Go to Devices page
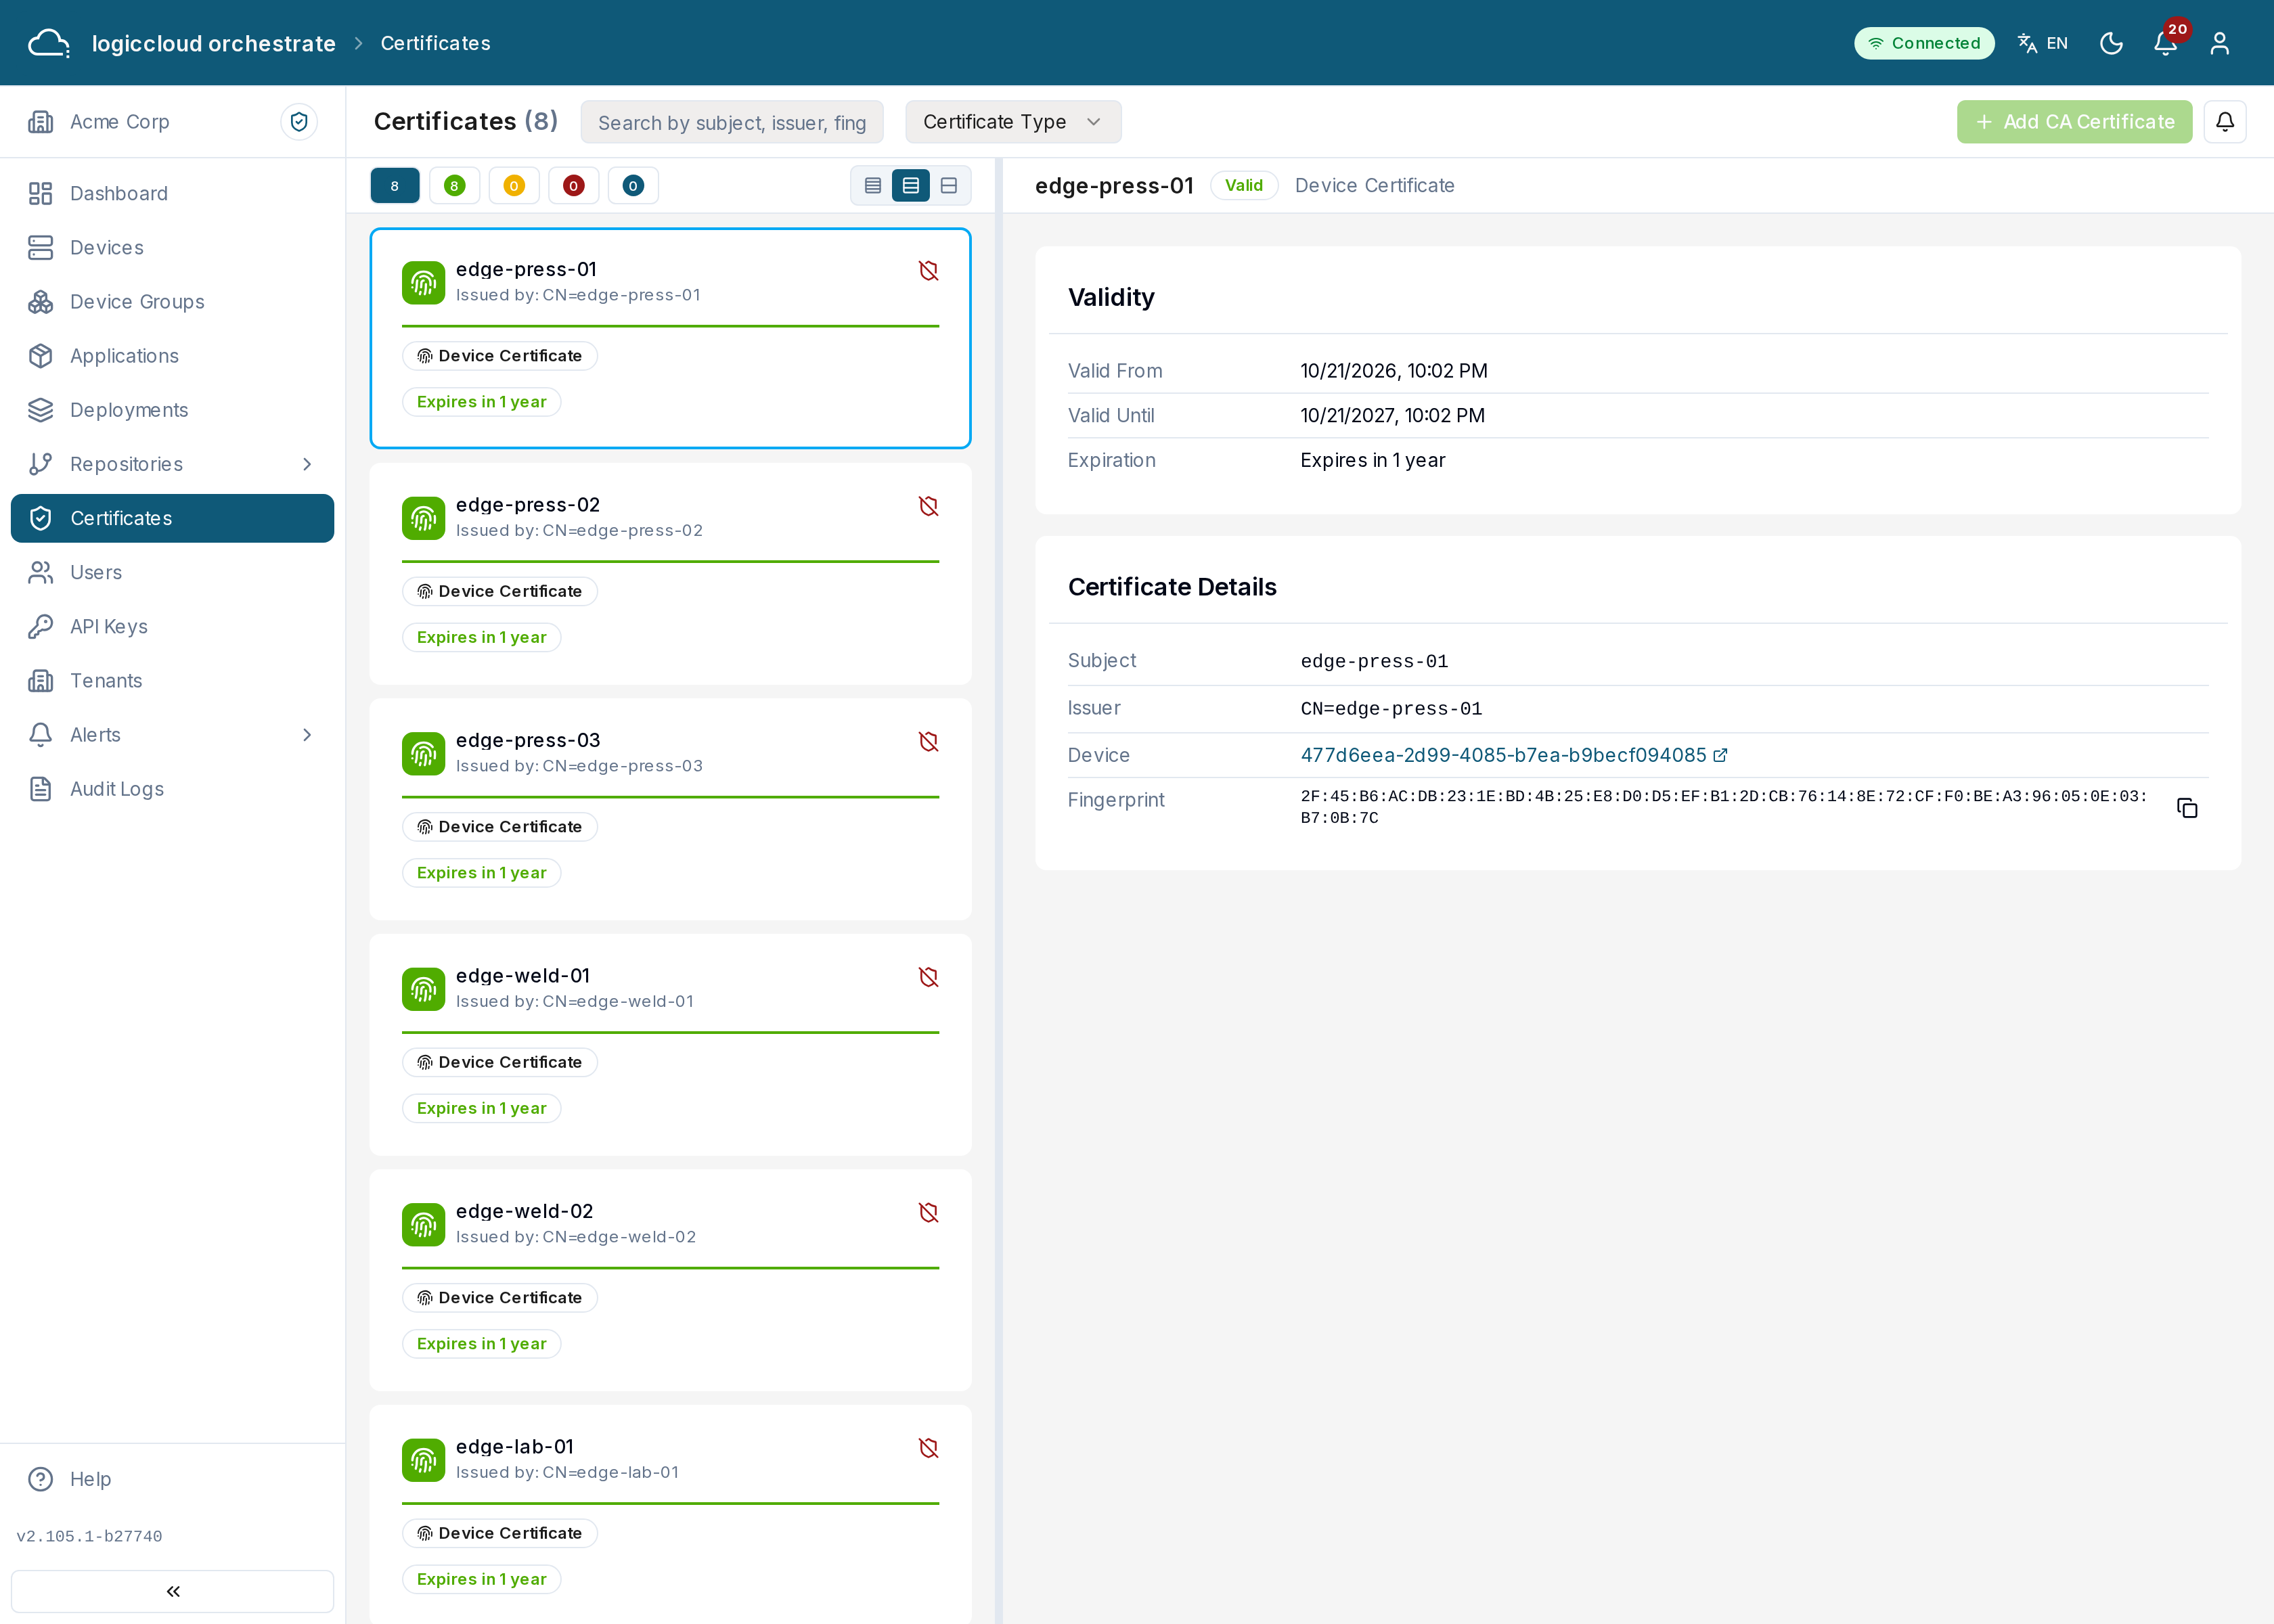Screen dimensions: 2274x1624 click(173, 248)
